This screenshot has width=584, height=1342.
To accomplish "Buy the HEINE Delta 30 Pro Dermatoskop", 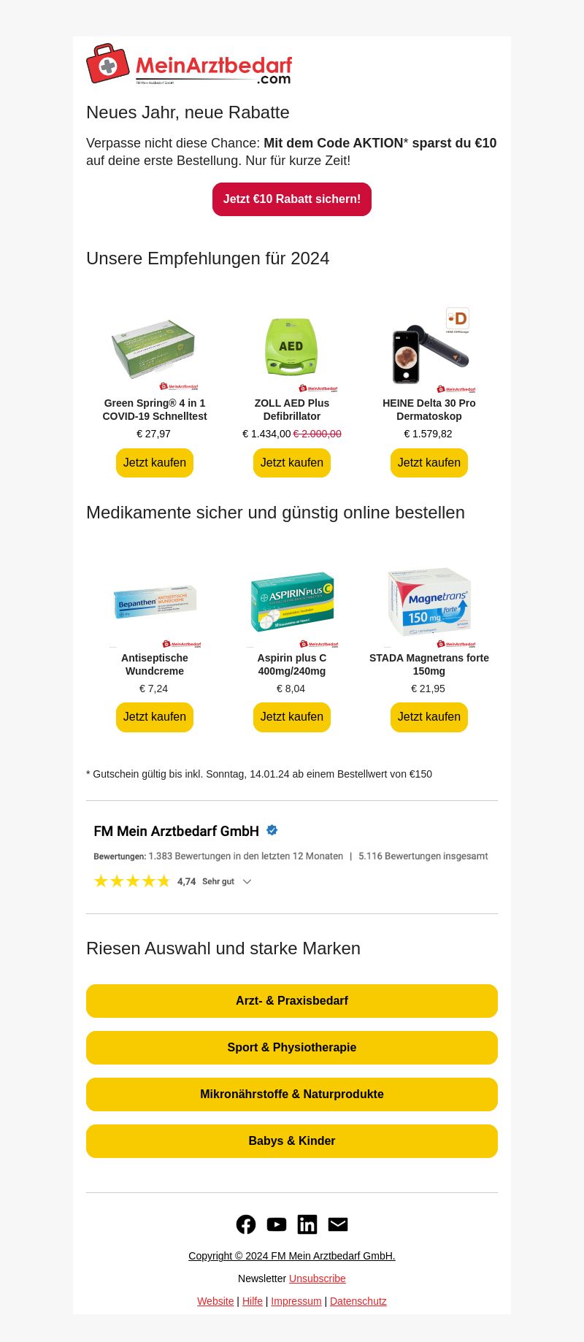I will [x=429, y=463].
